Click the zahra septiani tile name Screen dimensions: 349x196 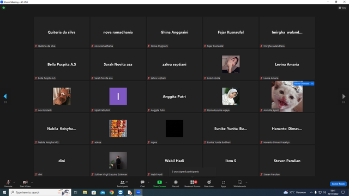click(x=174, y=64)
